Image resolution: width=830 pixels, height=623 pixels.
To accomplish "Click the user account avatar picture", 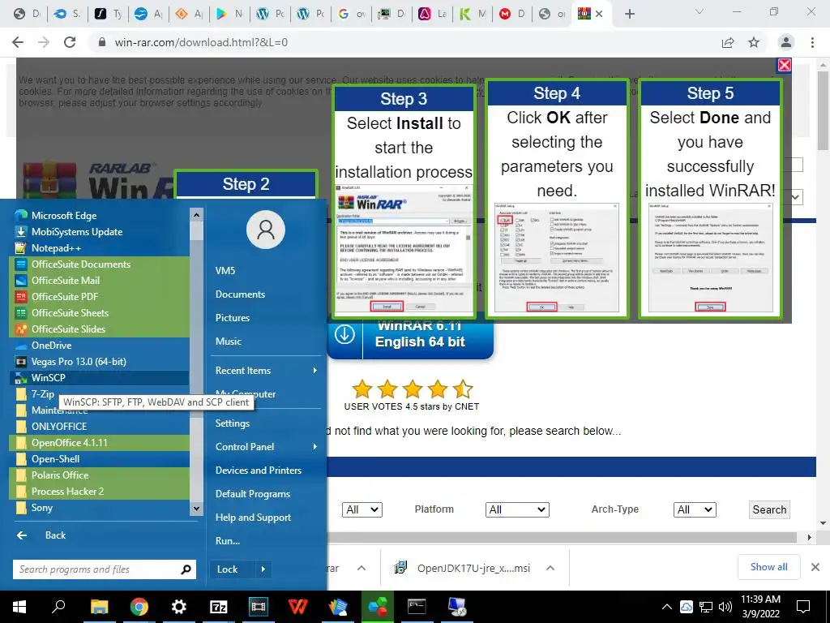I will coord(266,230).
